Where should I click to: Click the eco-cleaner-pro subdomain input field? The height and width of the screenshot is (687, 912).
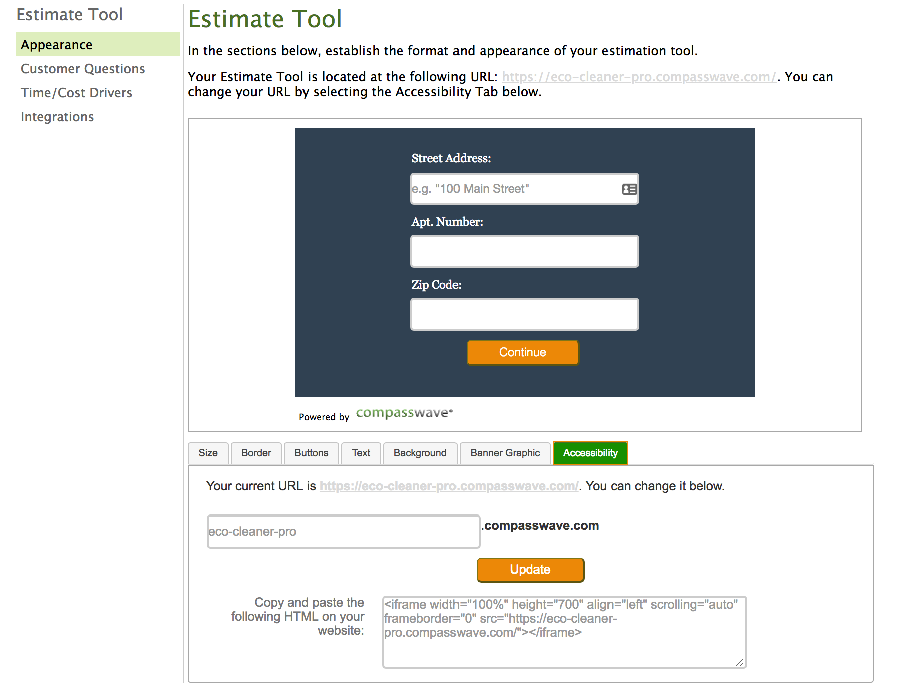click(x=343, y=532)
